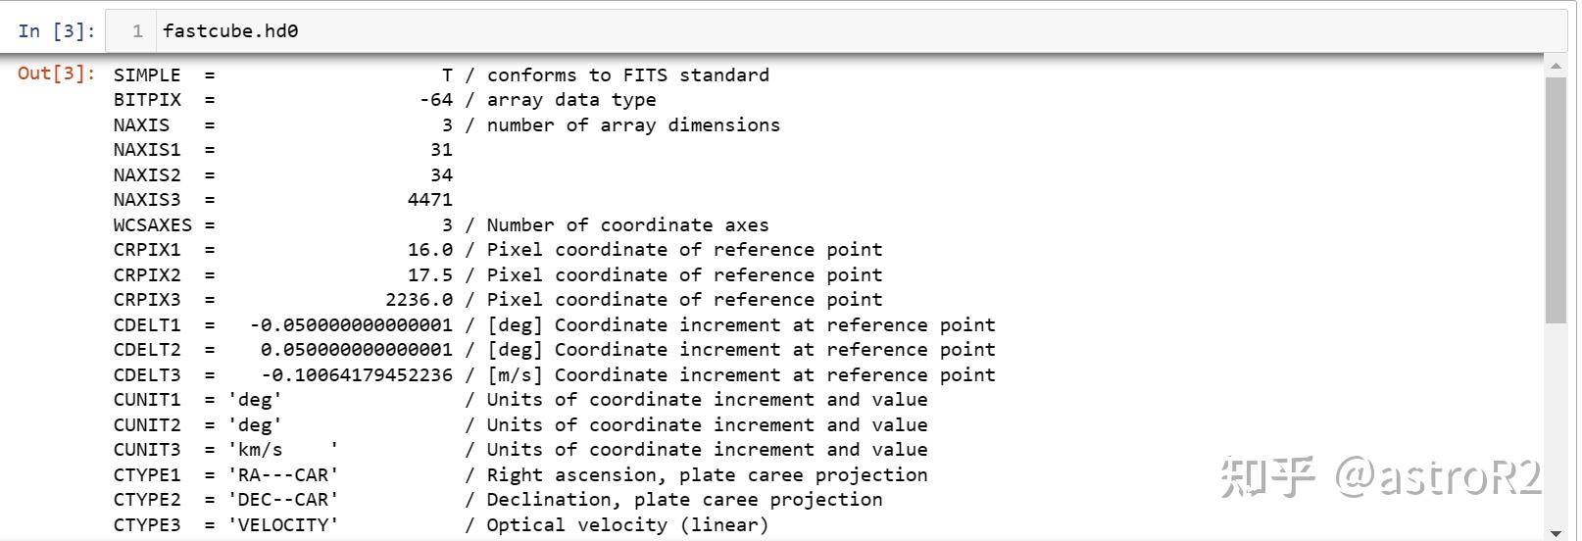Click the @astroR2 watermark text
The width and height of the screenshot is (1582, 541).
(x=1438, y=477)
